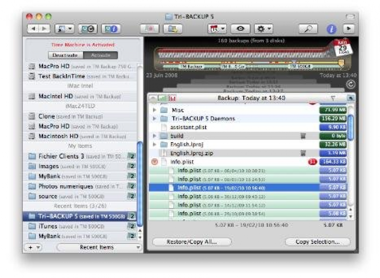Screen dimensions: 380x278
Task: Click the red 31 badge on info.plist
Action: (x=313, y=162)
